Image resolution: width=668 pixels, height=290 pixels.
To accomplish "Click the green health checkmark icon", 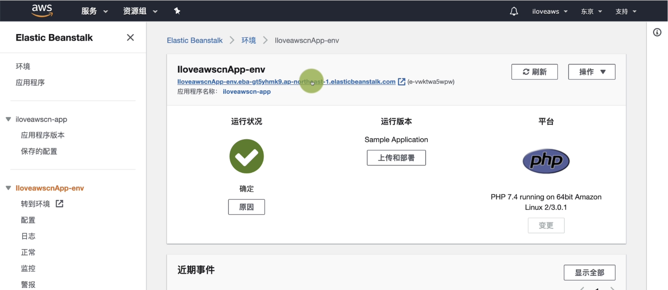I will [247, 156].
